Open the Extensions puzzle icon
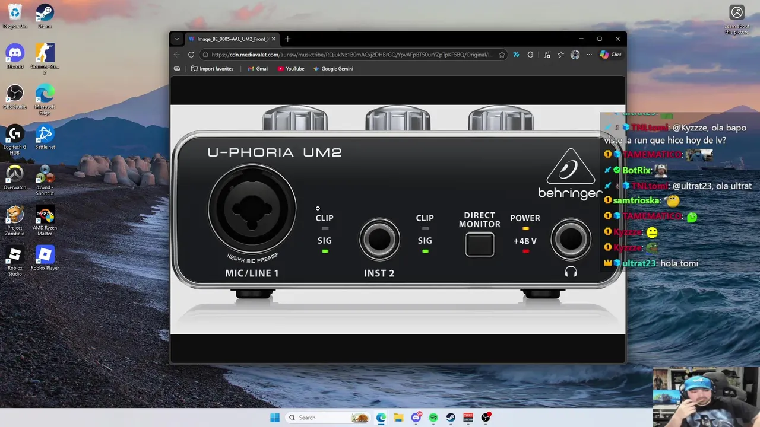Screen dimensions: 760x427 (x=531, y=55)
